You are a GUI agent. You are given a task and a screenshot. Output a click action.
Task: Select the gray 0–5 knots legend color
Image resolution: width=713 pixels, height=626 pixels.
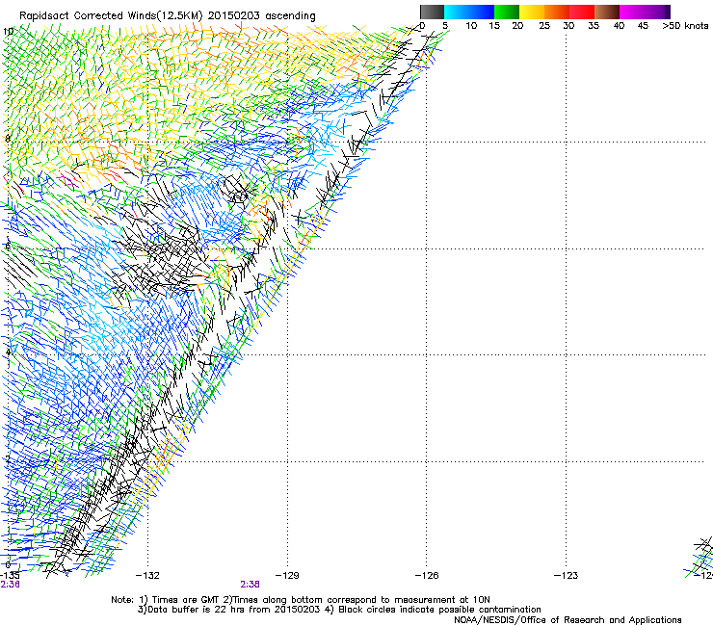tap(432, 12)
